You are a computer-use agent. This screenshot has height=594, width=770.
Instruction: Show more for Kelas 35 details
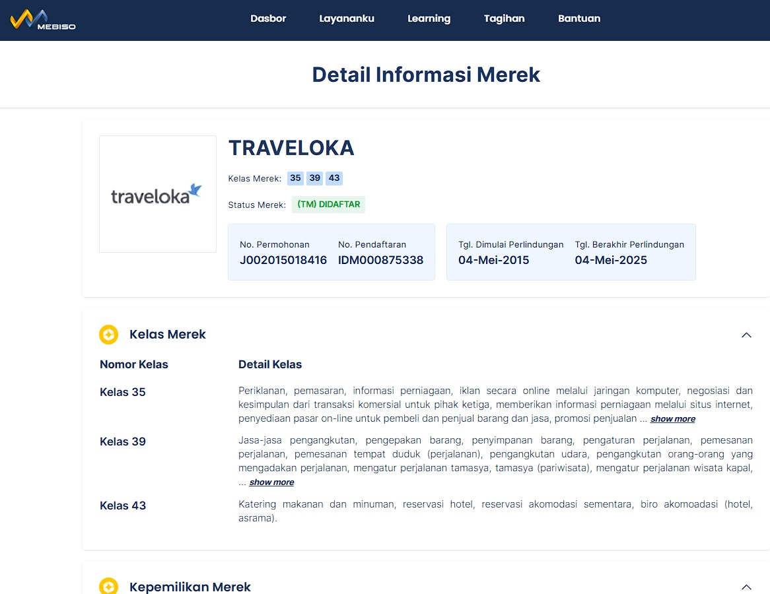pos(673,418)
